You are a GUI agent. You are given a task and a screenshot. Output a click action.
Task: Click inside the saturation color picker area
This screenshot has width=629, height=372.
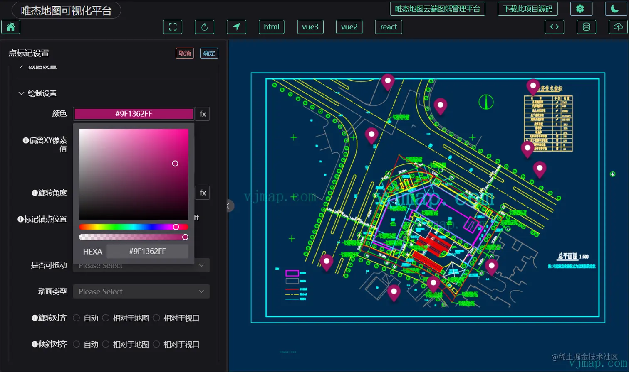pyautogui.click(x=134, y=174)
